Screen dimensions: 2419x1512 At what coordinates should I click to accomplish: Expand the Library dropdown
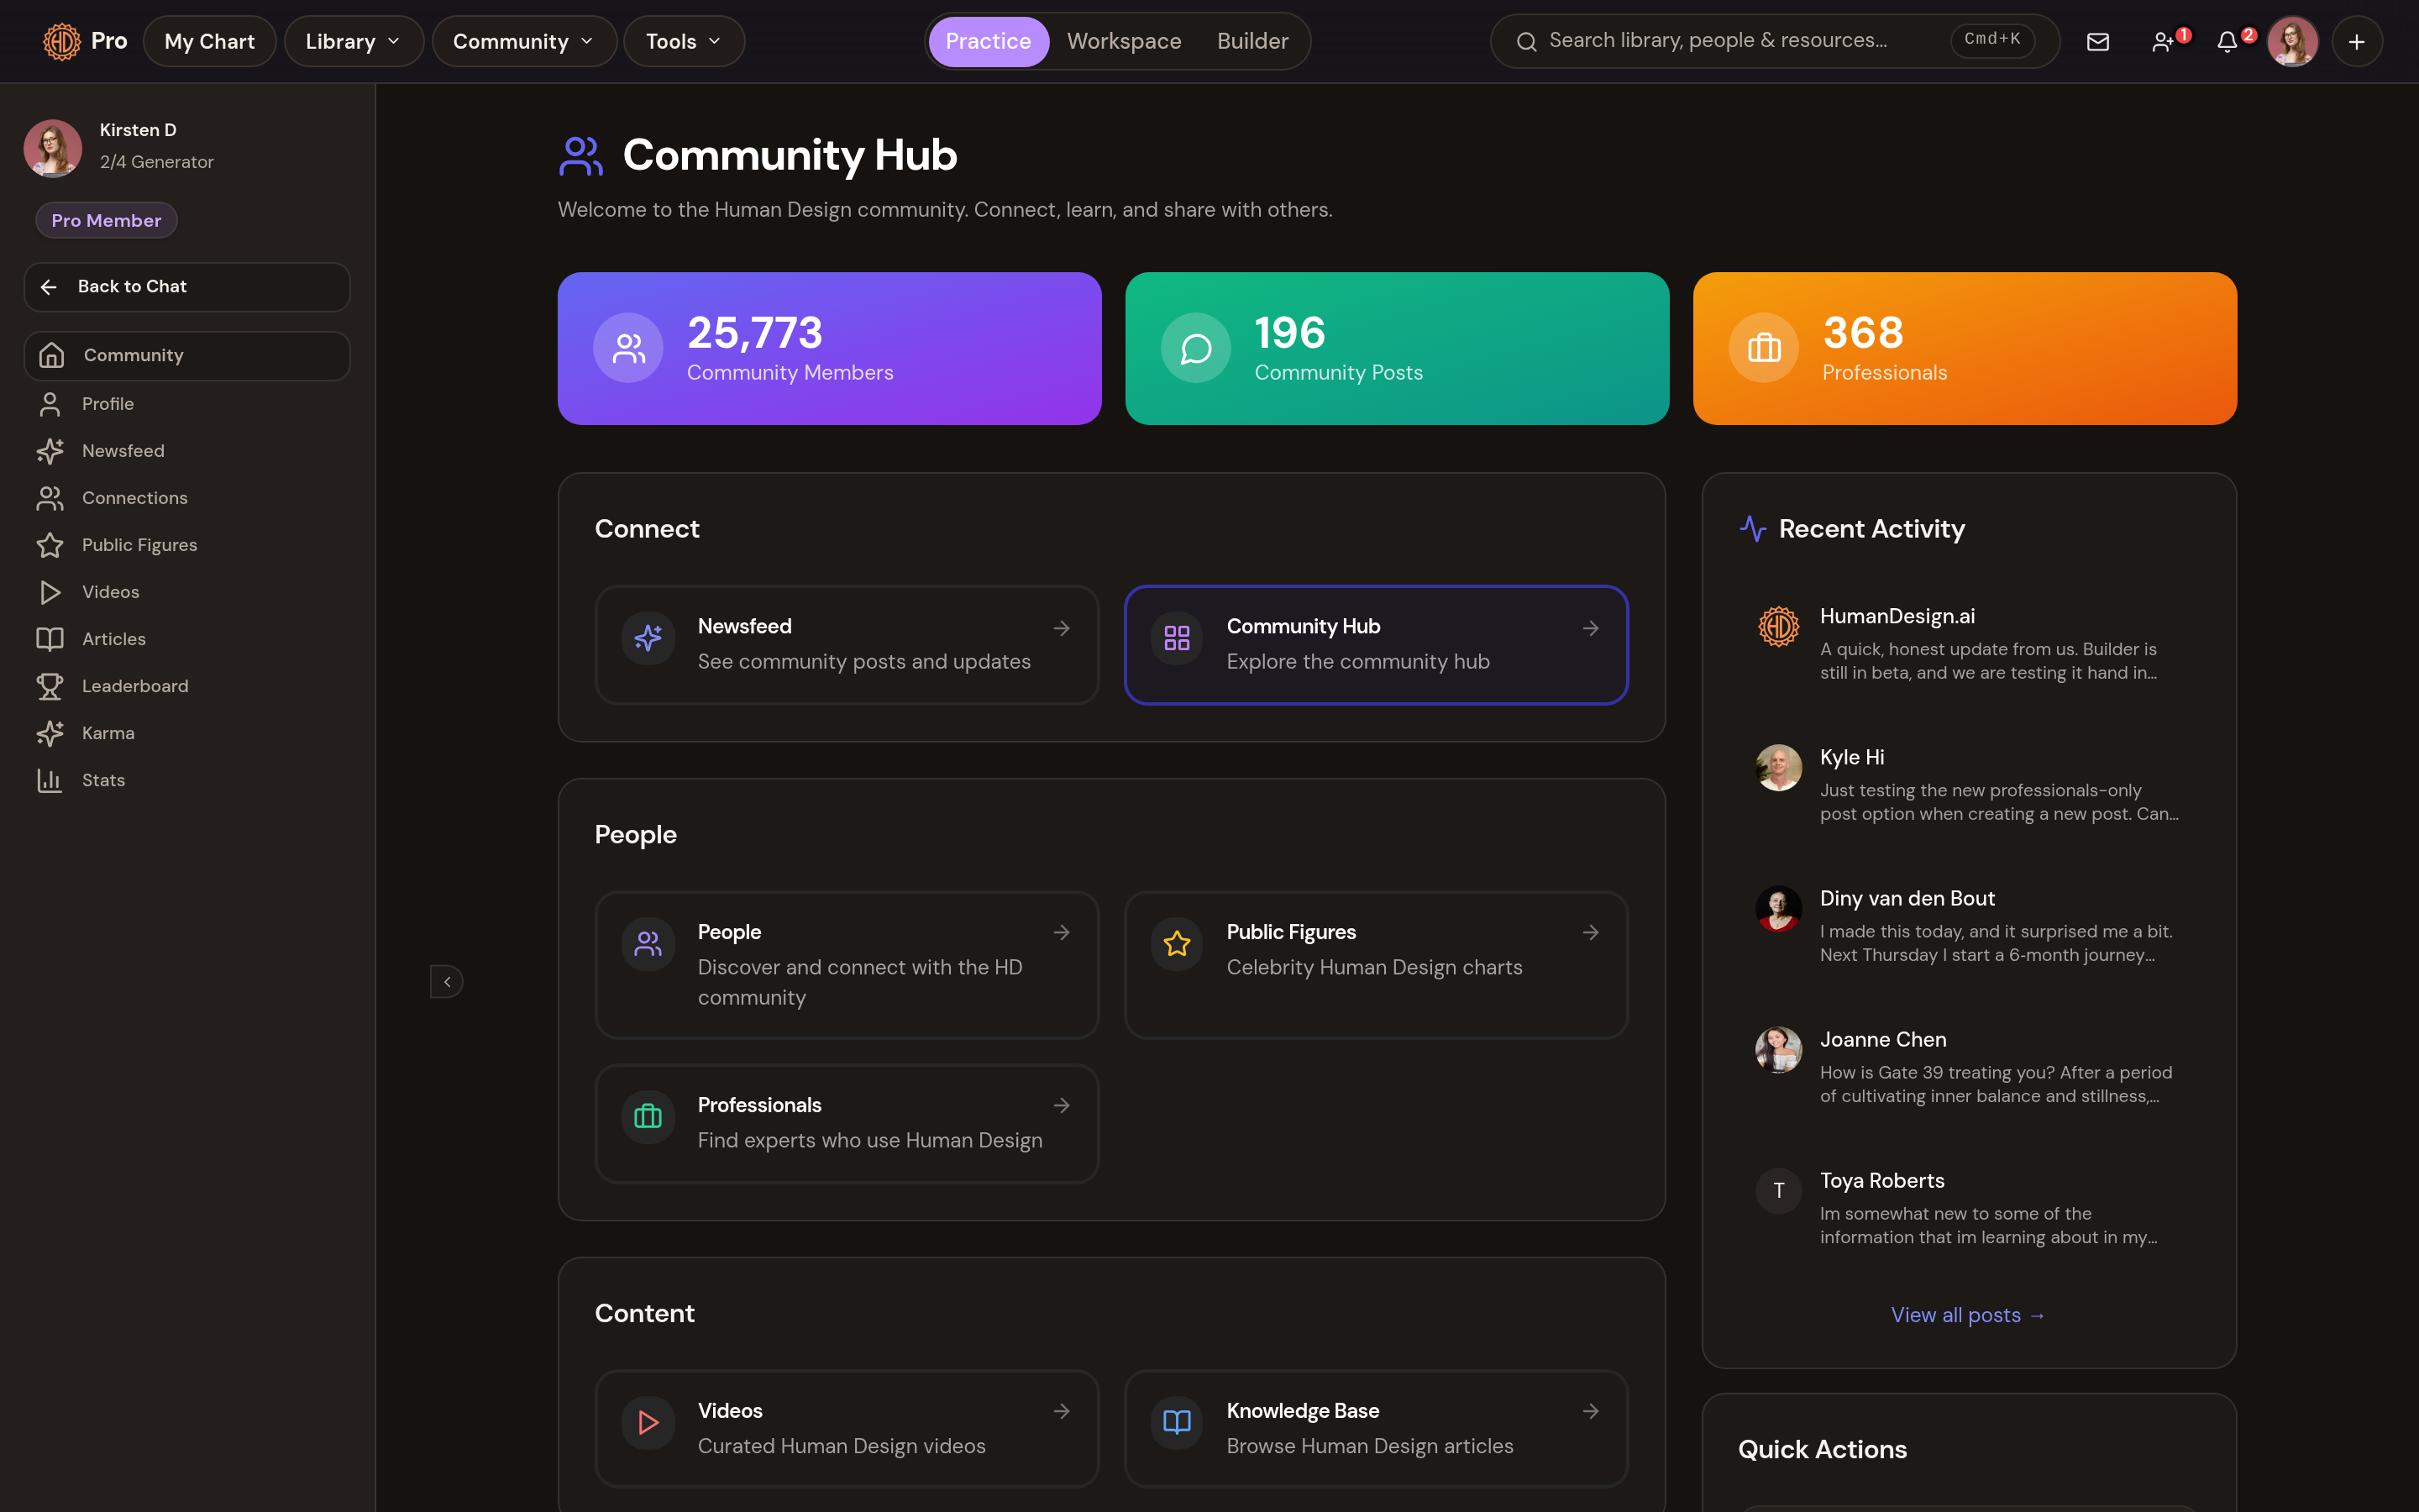pos(353,41)
